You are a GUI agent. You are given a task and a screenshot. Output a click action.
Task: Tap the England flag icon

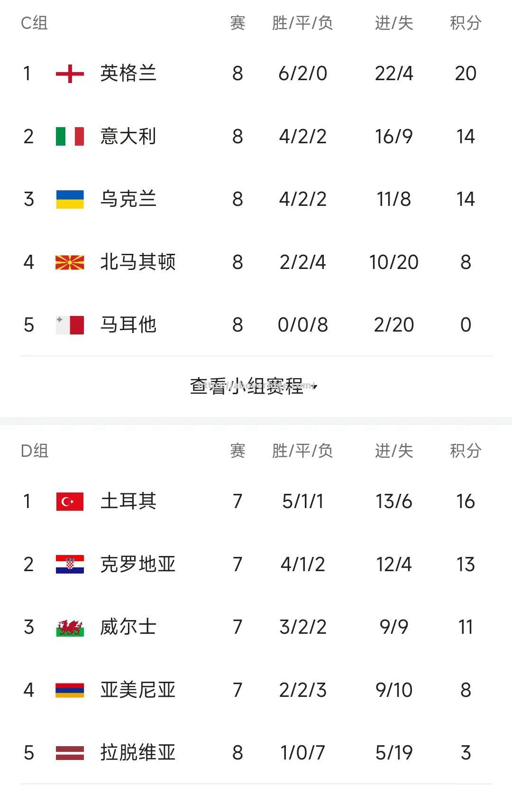(x=70, y=74)
